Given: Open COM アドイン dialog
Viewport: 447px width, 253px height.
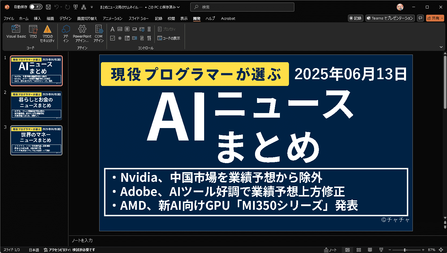Looking at the screenshot, I should (x=99, y=34).
